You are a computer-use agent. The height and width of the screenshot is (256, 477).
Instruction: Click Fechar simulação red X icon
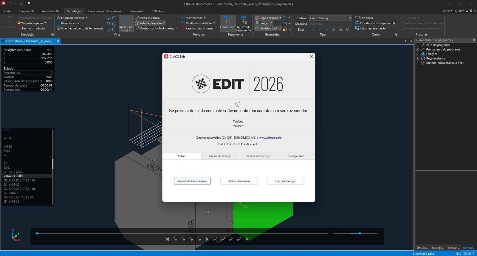point(19,28)
